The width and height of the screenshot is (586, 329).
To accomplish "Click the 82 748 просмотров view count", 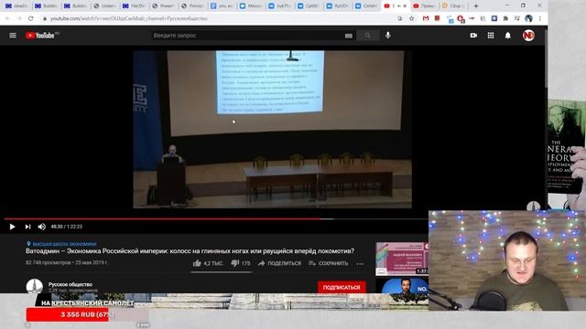I will [49, 262].
